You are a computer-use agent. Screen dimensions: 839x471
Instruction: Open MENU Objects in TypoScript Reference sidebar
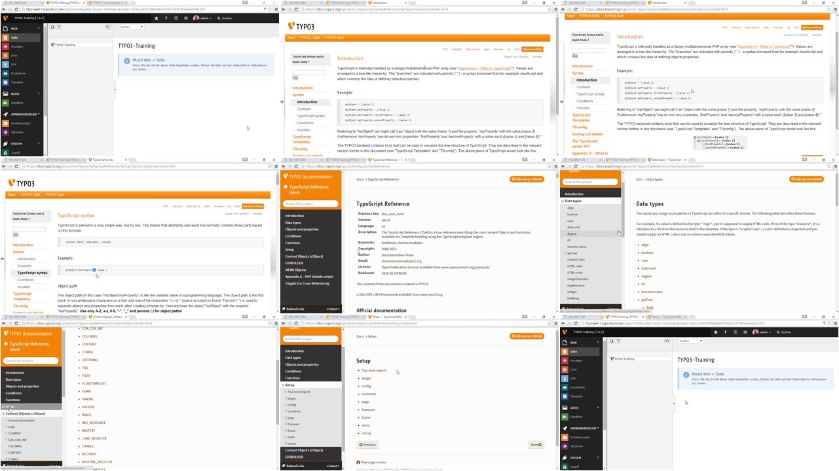pyautogui.click(x=295, y=270)
